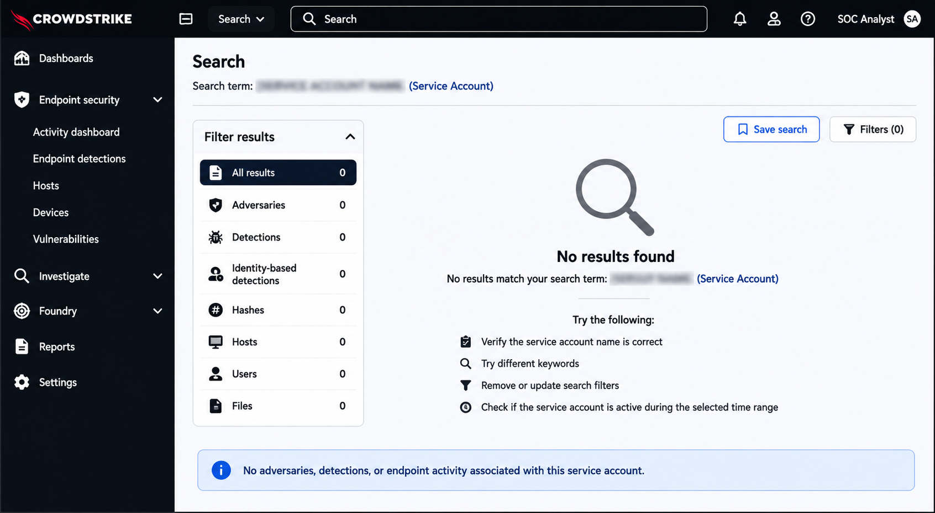Open the user account icon
935x513 pixels.
point(774,19)
